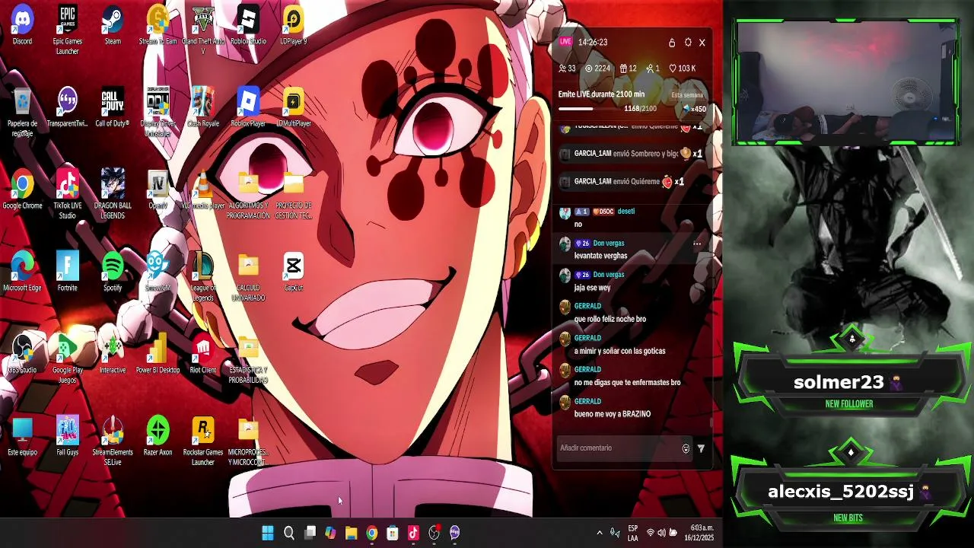This screenshot has height=548, width=974.
Task: Launch LDPlayer 9 from desktop
Action: (x=293, y=24)
